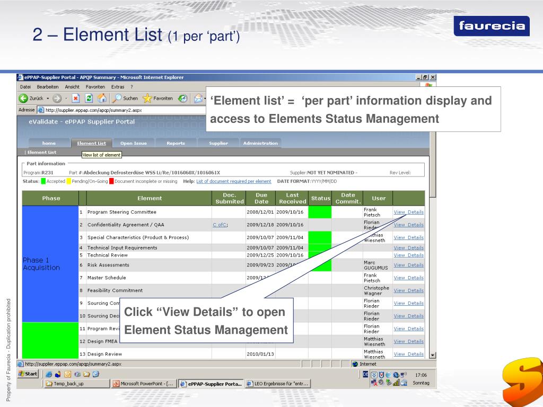Open the Administration tab

click(260, 143)
